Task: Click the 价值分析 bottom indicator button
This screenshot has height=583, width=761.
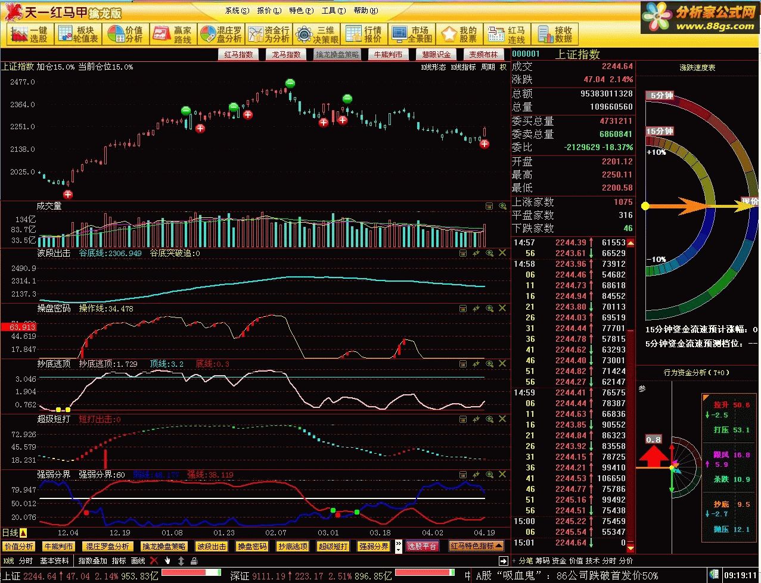Action: tap(19, 546)
